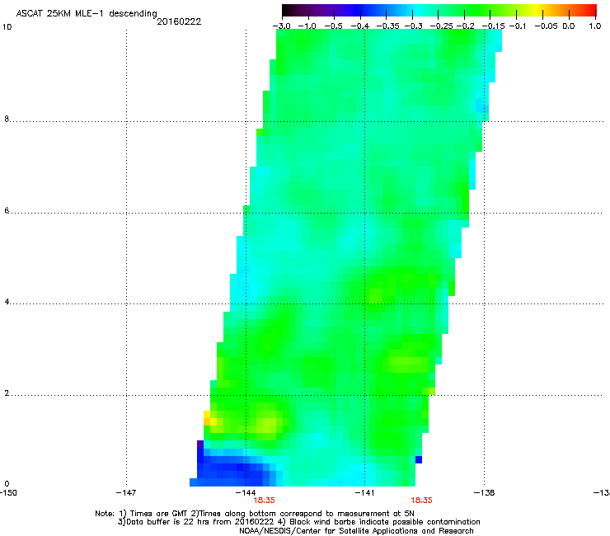
Task: Click the colorbar label -0.5
Action: pos(333,26)
